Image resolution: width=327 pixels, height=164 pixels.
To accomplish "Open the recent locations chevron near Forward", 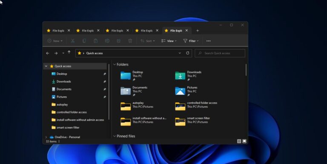I will tap(63, 53).
